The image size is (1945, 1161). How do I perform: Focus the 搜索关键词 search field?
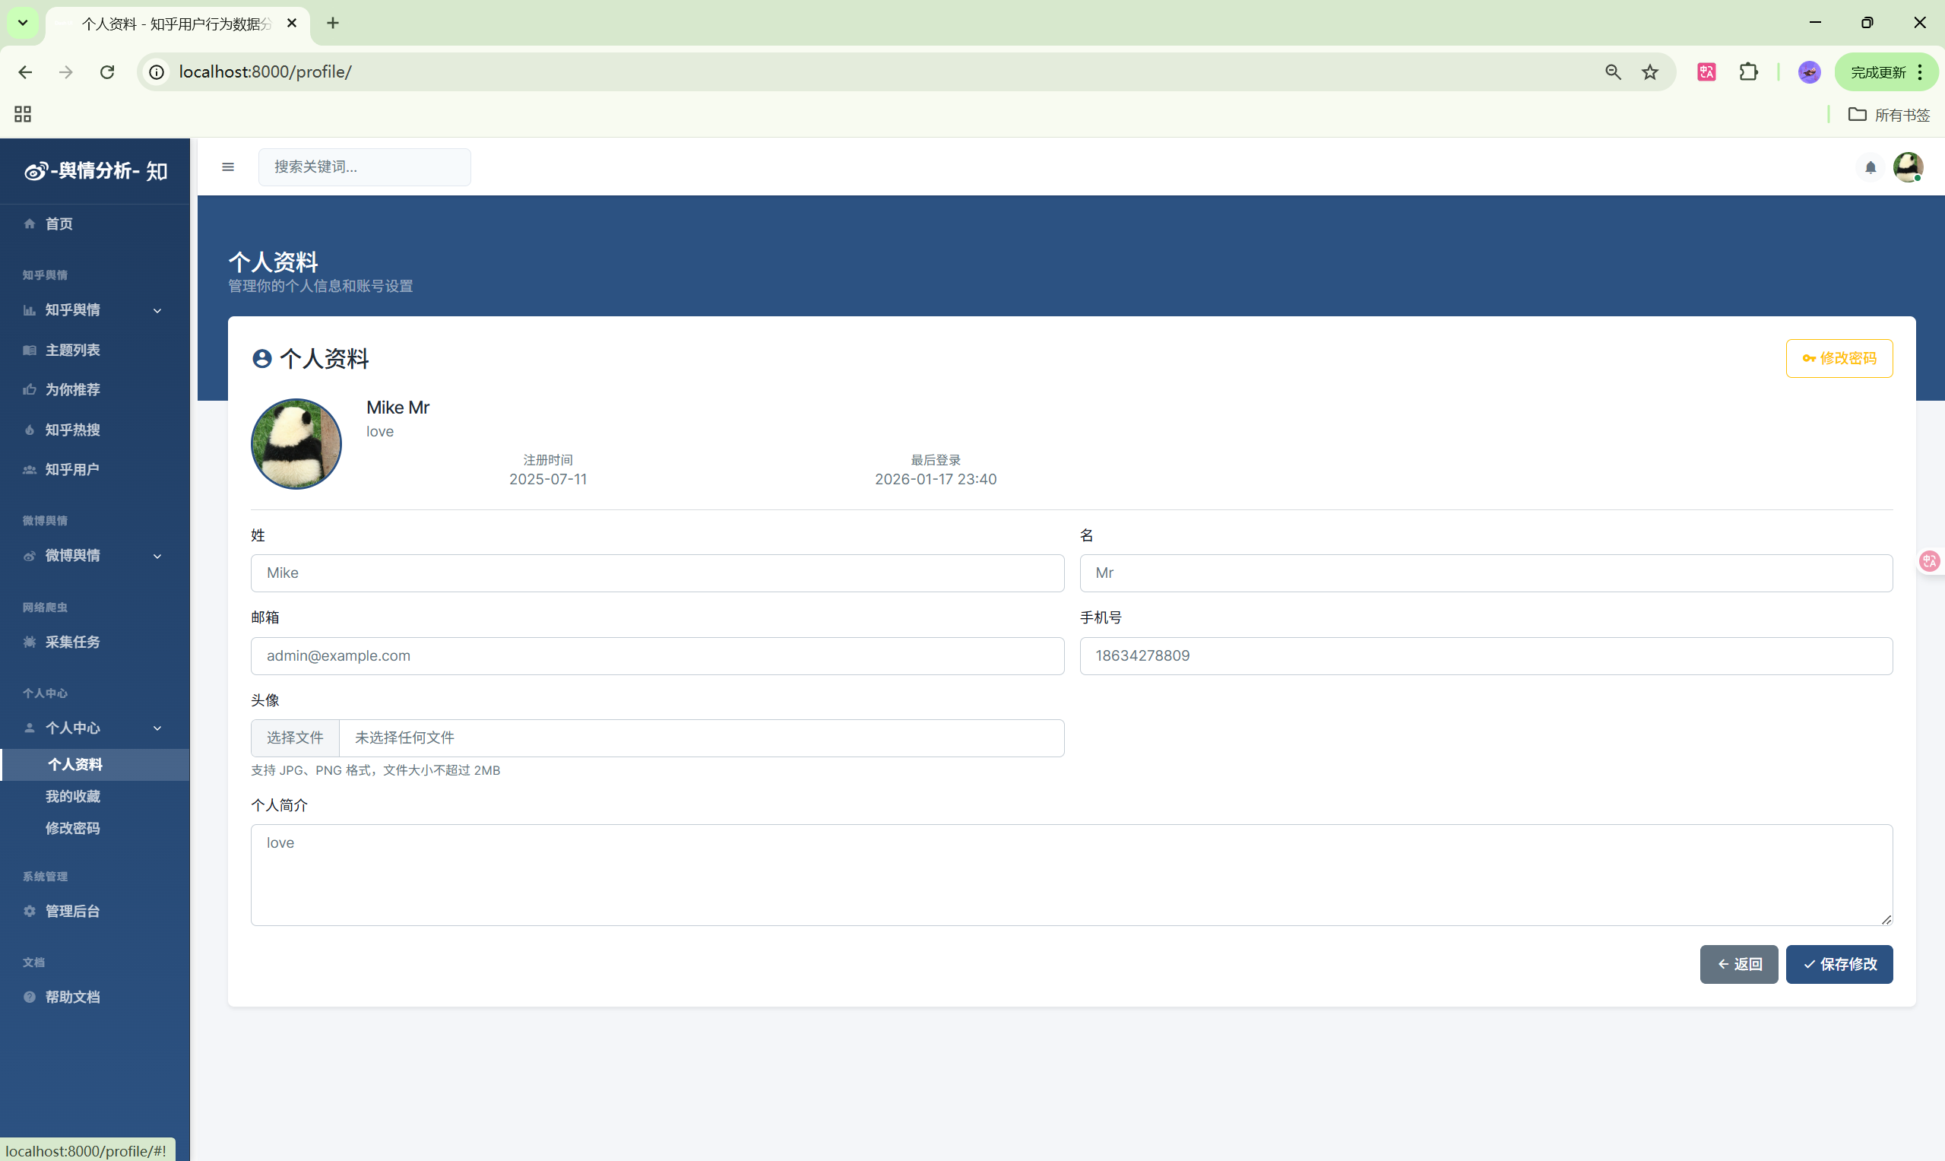coord(364,167)
